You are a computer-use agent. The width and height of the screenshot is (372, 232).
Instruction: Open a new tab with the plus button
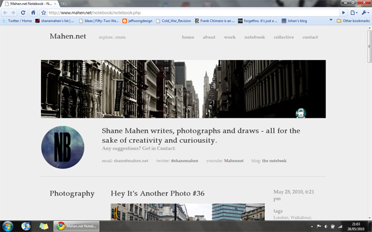(63, 4)
